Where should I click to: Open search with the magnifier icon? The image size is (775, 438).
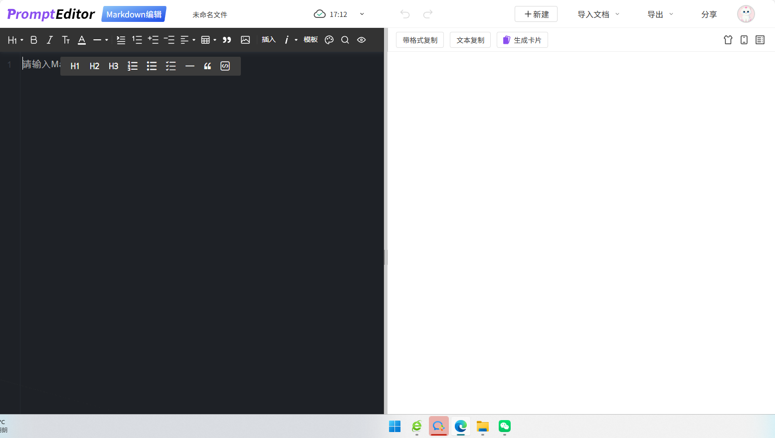tap(345, 40)
